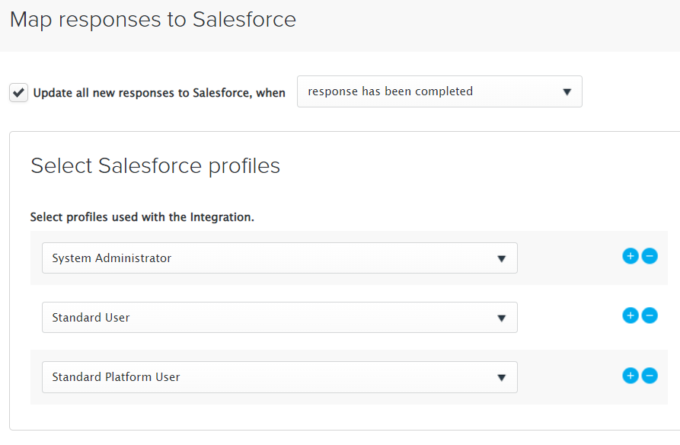Add a profile using plus beside System Administrator
The image size is (680, 445).
click(x=630, y=256)
